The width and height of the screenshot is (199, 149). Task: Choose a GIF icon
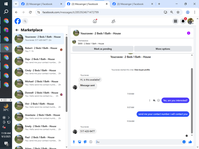(x=91, y=142)
